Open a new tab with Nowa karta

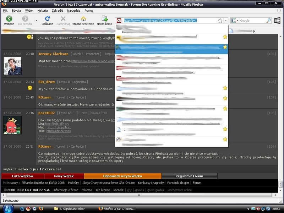[104, 19]
